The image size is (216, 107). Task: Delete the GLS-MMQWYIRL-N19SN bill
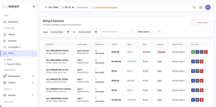(x=201, y=81)
